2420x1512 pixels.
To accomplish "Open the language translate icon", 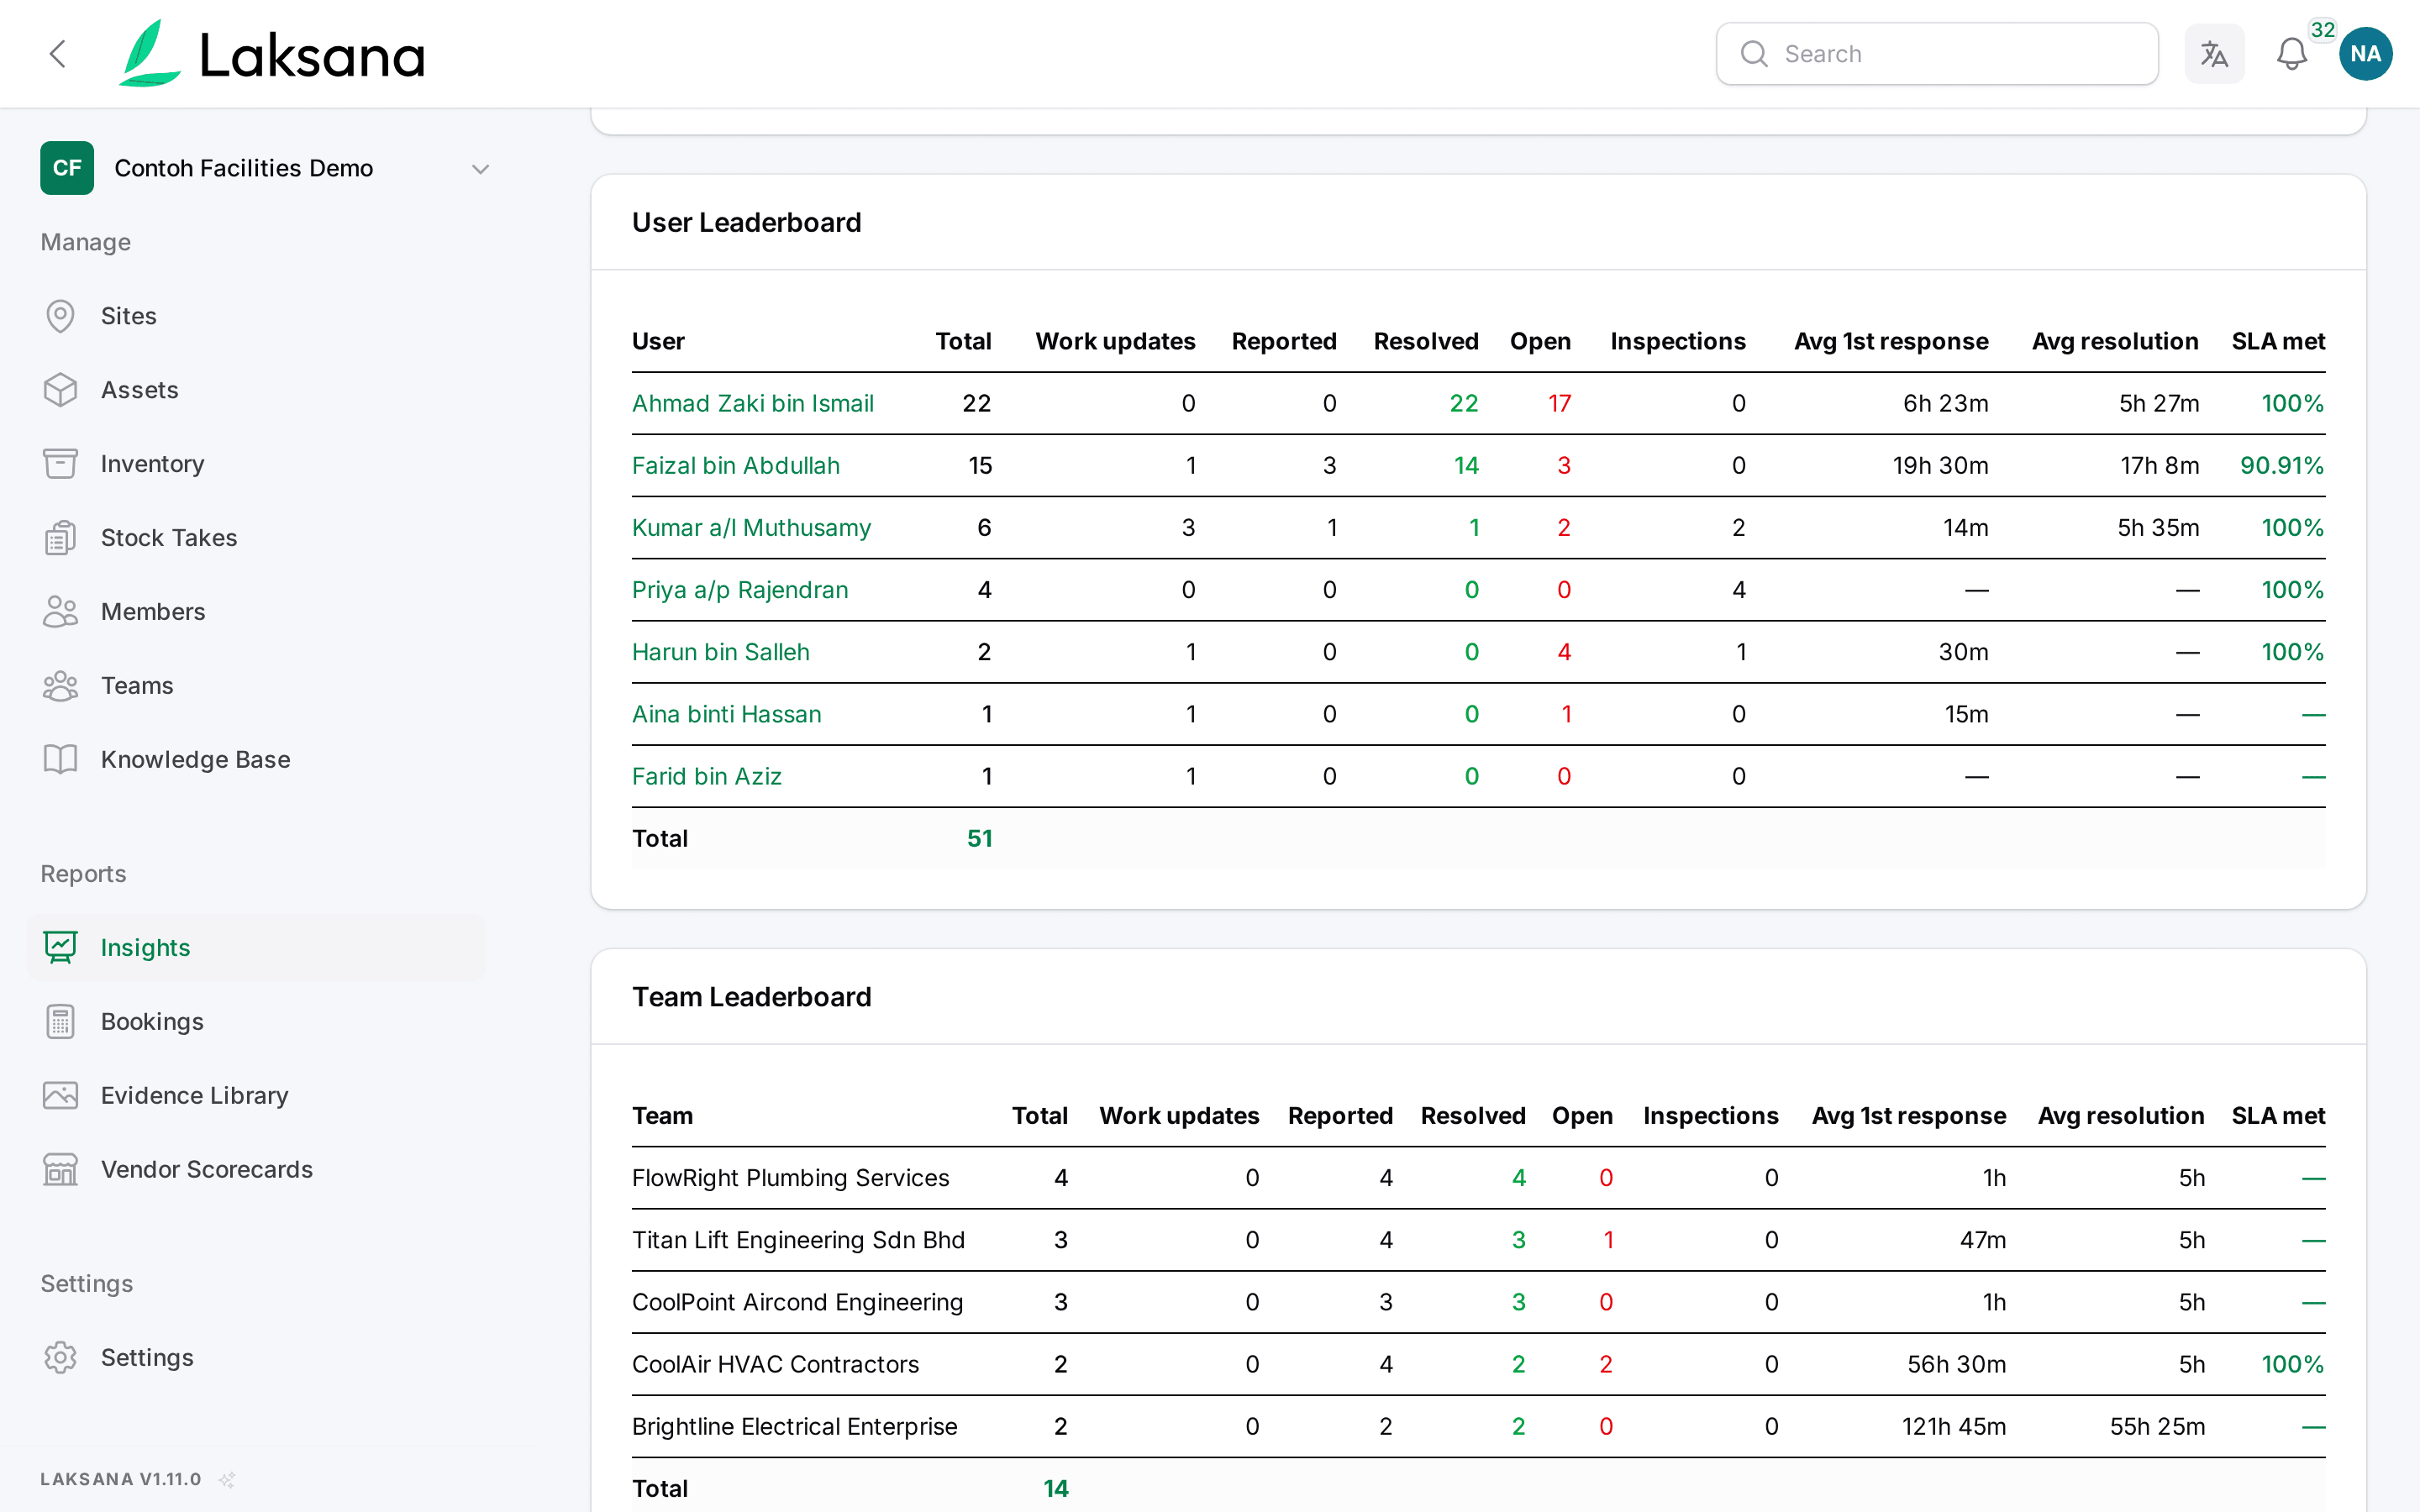I will (x=2214, y=54).
